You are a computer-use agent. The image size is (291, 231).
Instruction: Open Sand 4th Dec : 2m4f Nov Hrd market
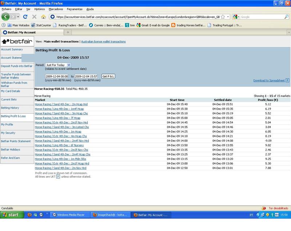click(62, 141)
